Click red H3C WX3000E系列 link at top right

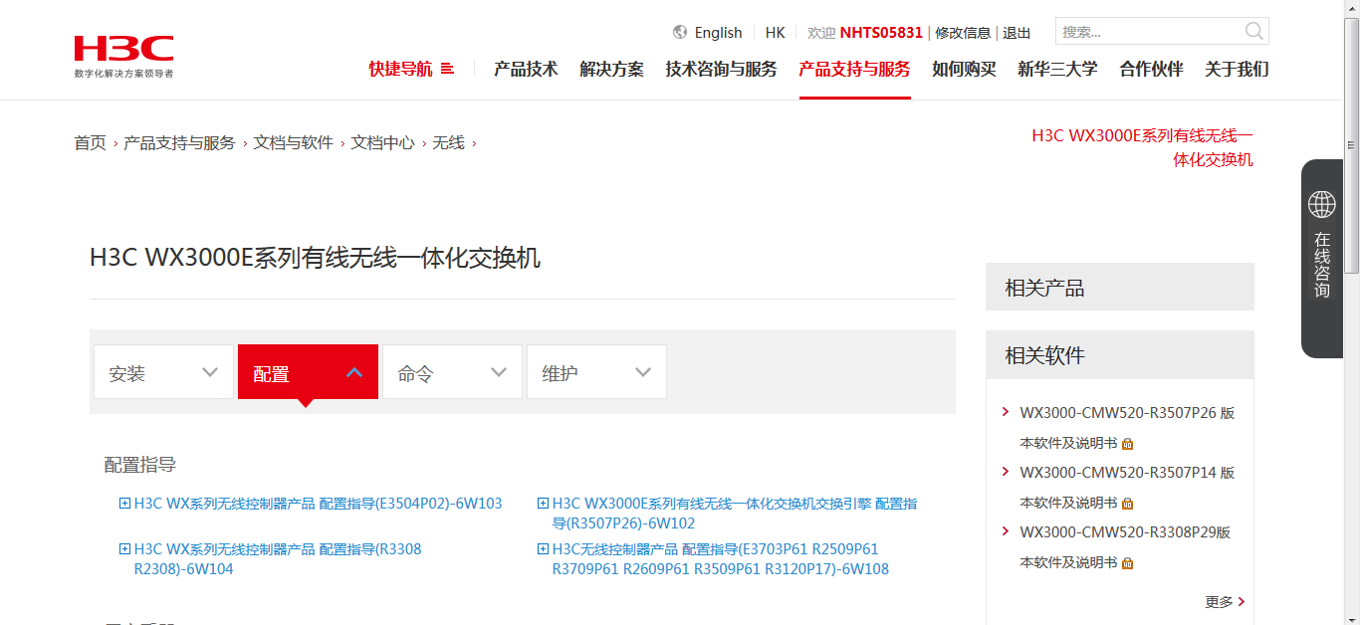point(1142,147)
